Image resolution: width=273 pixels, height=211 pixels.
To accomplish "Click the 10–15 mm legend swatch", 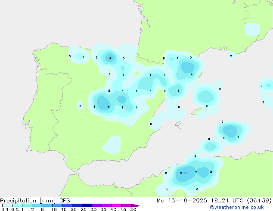I will 57,205.
